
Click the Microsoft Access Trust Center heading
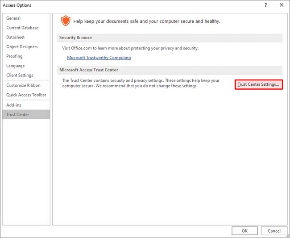click(x=89, y=70)
